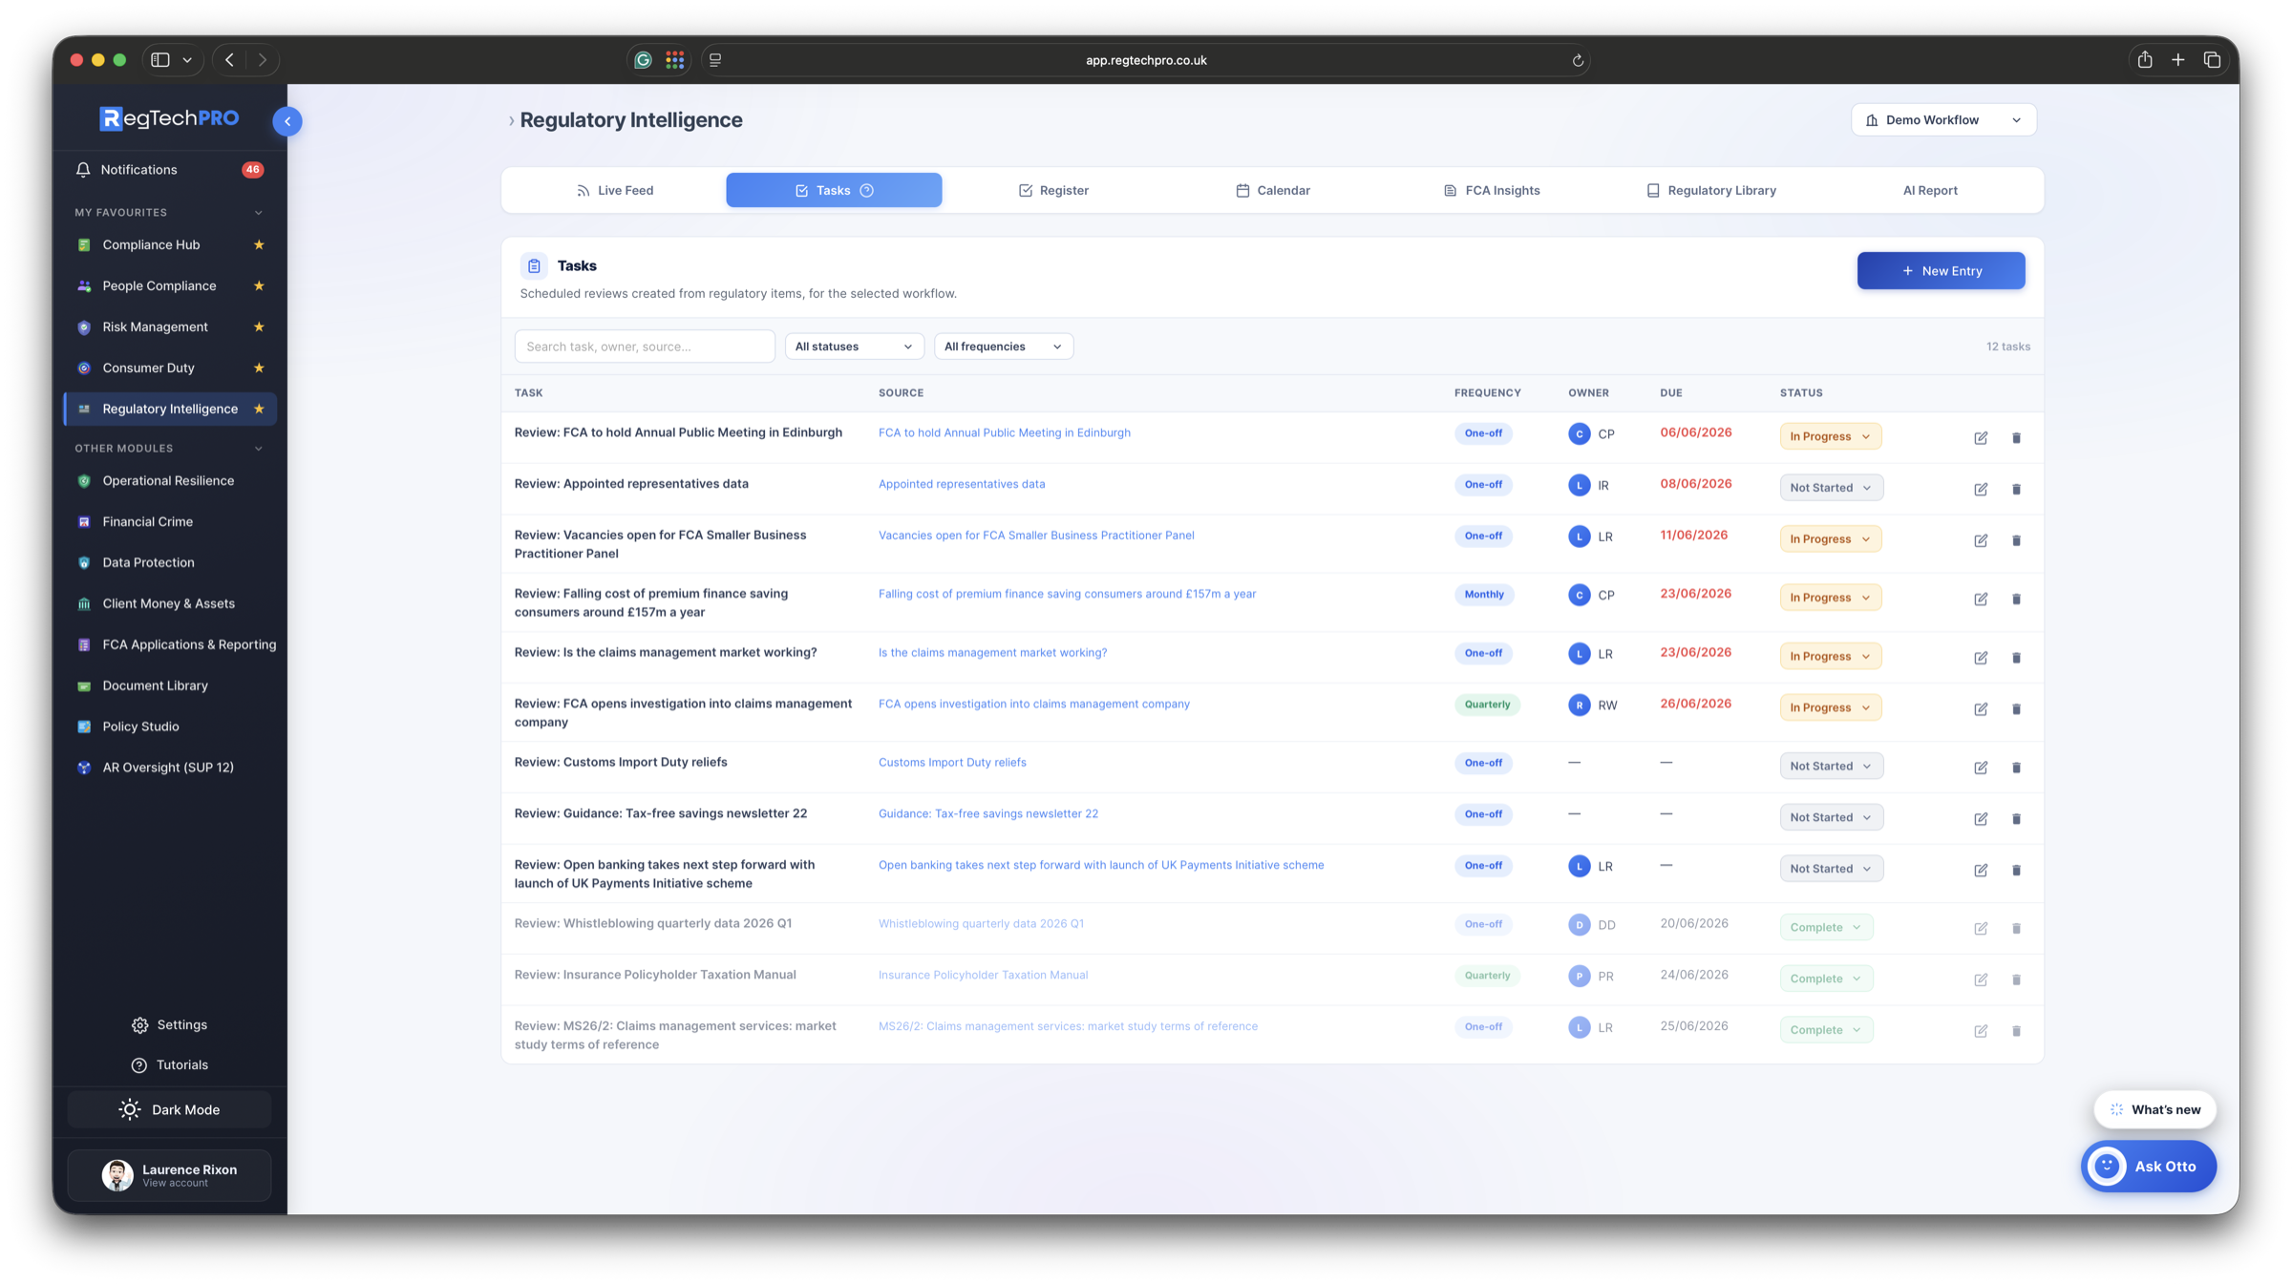Image resolution: width=2292 pixels, height=1284 pixels.
Task: Edit the FCA Annual Public Meeting task
Action: [x=1981, y=437]
